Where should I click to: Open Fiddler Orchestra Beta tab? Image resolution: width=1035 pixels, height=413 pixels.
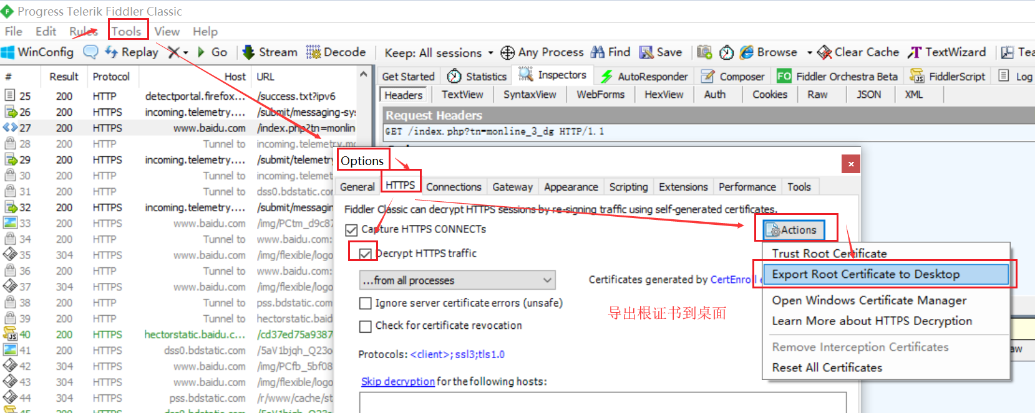coord(837,76)
